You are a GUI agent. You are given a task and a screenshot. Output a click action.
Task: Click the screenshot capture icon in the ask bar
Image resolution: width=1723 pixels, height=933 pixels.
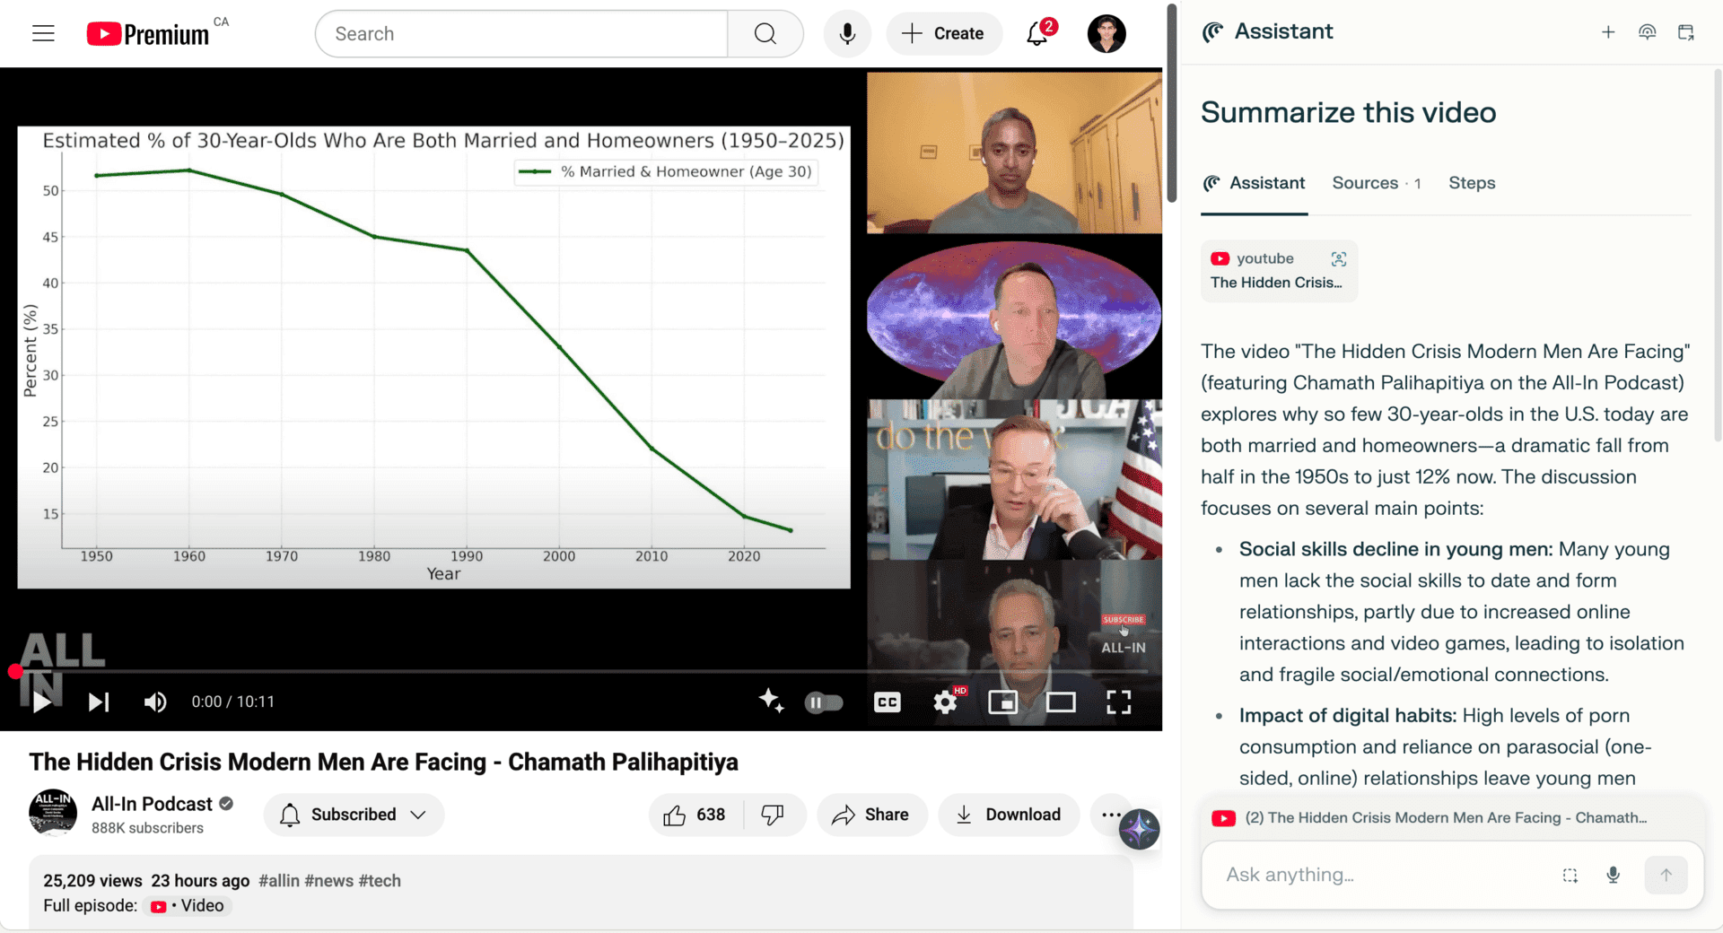tap(1570, 875)
